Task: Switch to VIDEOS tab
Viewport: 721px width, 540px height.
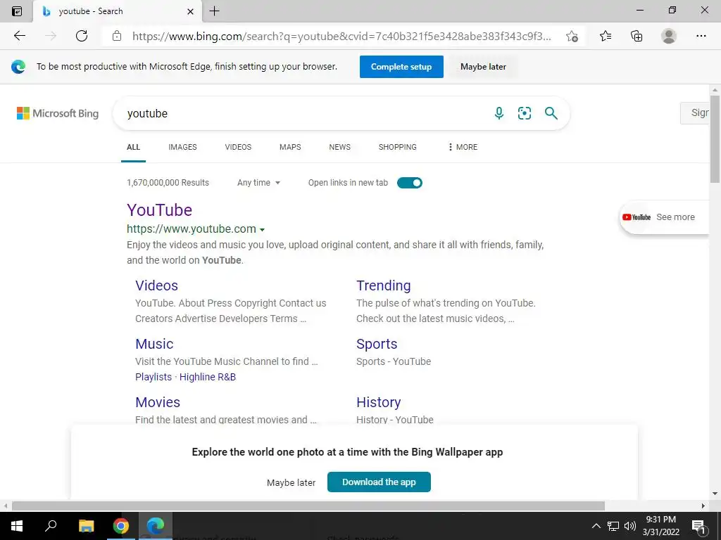Action: tap(238, 147)
